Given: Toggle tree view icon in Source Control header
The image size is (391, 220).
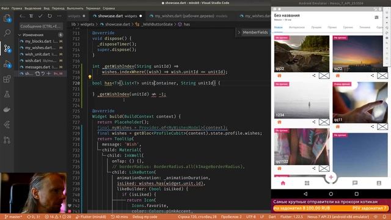Looking at the screenshot, I should point(31,16).
